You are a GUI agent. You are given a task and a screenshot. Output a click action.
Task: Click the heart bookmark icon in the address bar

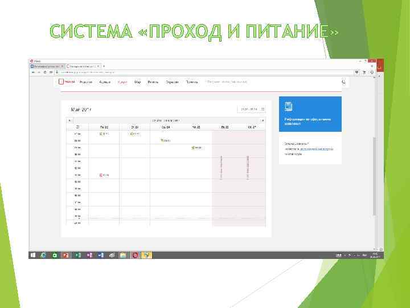[x=356, y=72]
